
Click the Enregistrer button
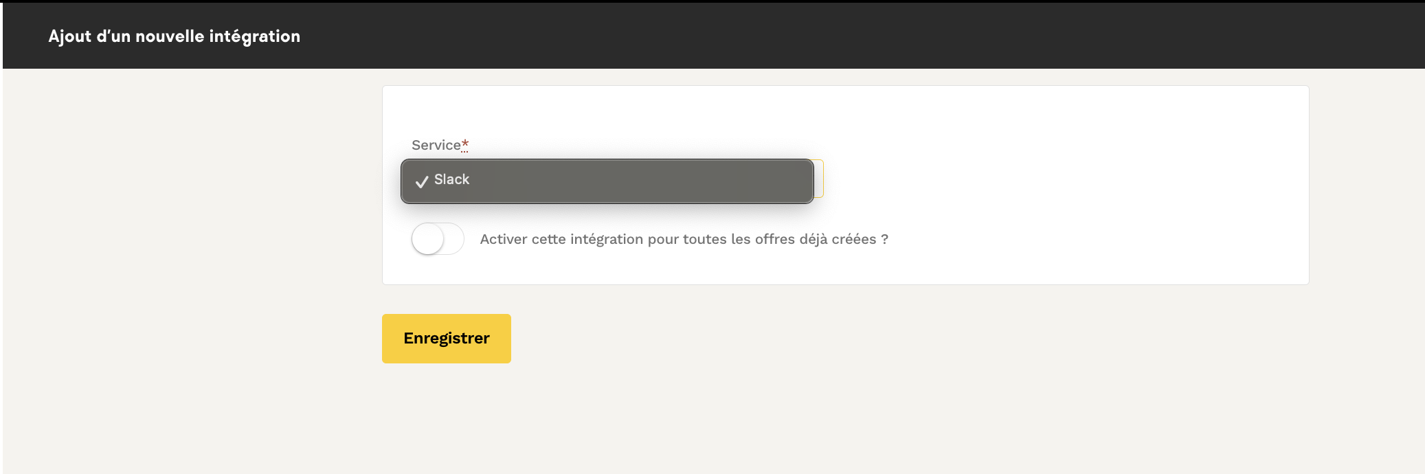tap(447, 339)
